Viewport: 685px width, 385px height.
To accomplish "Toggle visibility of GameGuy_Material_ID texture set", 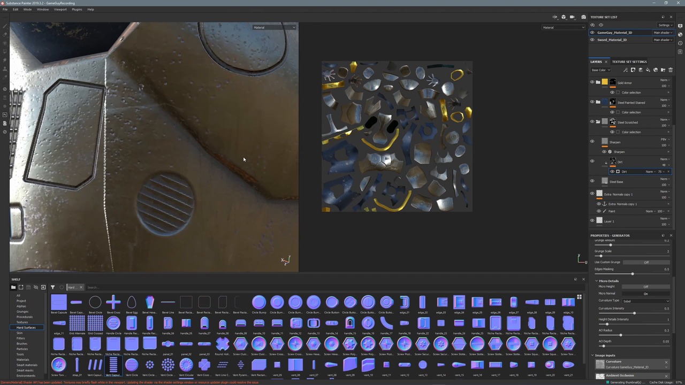I will (592, 33).
